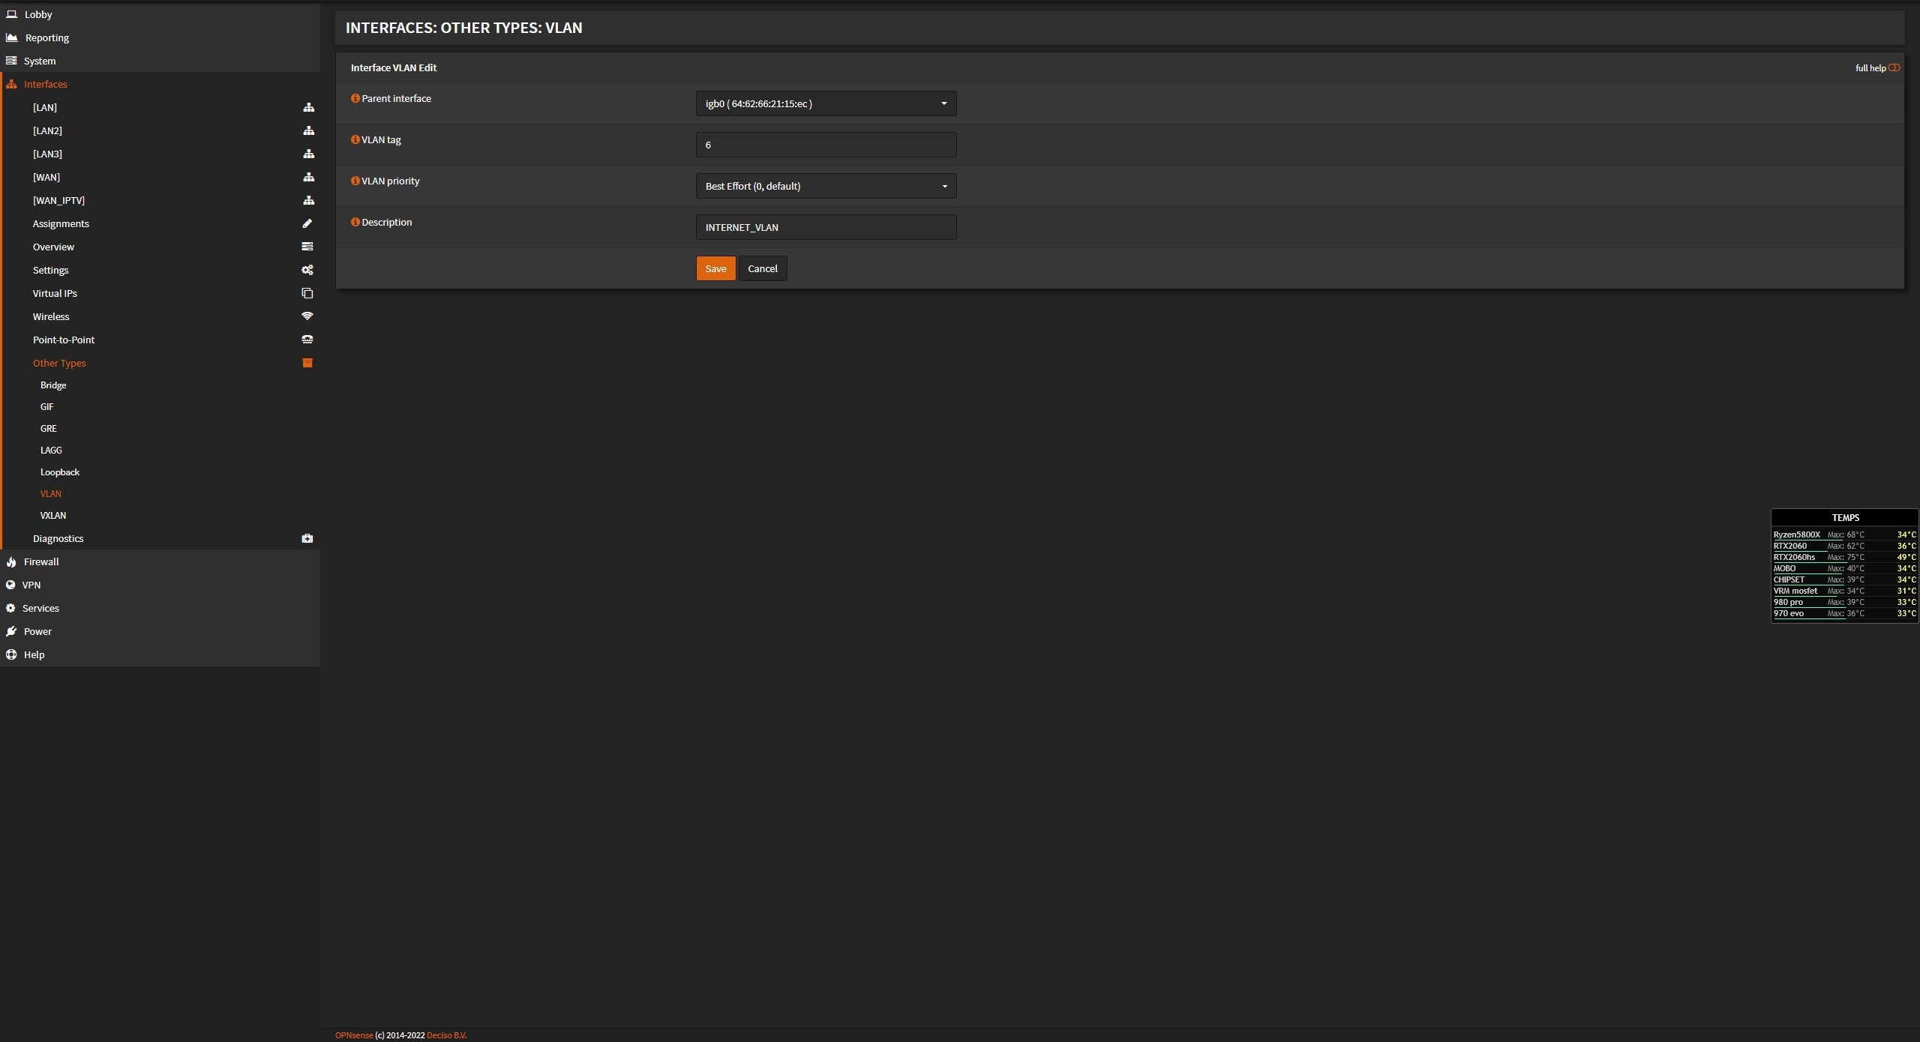This screenshot has width=1920, height=1042.
Task: Open the VXLAN menu item
Action: coord(53,516)
